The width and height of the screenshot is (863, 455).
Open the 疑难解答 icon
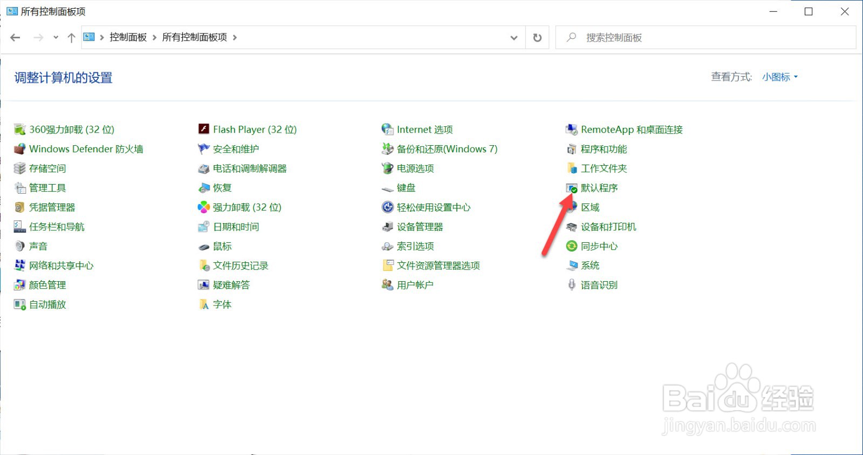pyautogui.click(x=204, y=285)
